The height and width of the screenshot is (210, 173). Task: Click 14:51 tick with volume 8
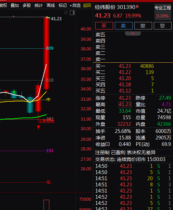[x=133, y=185]
